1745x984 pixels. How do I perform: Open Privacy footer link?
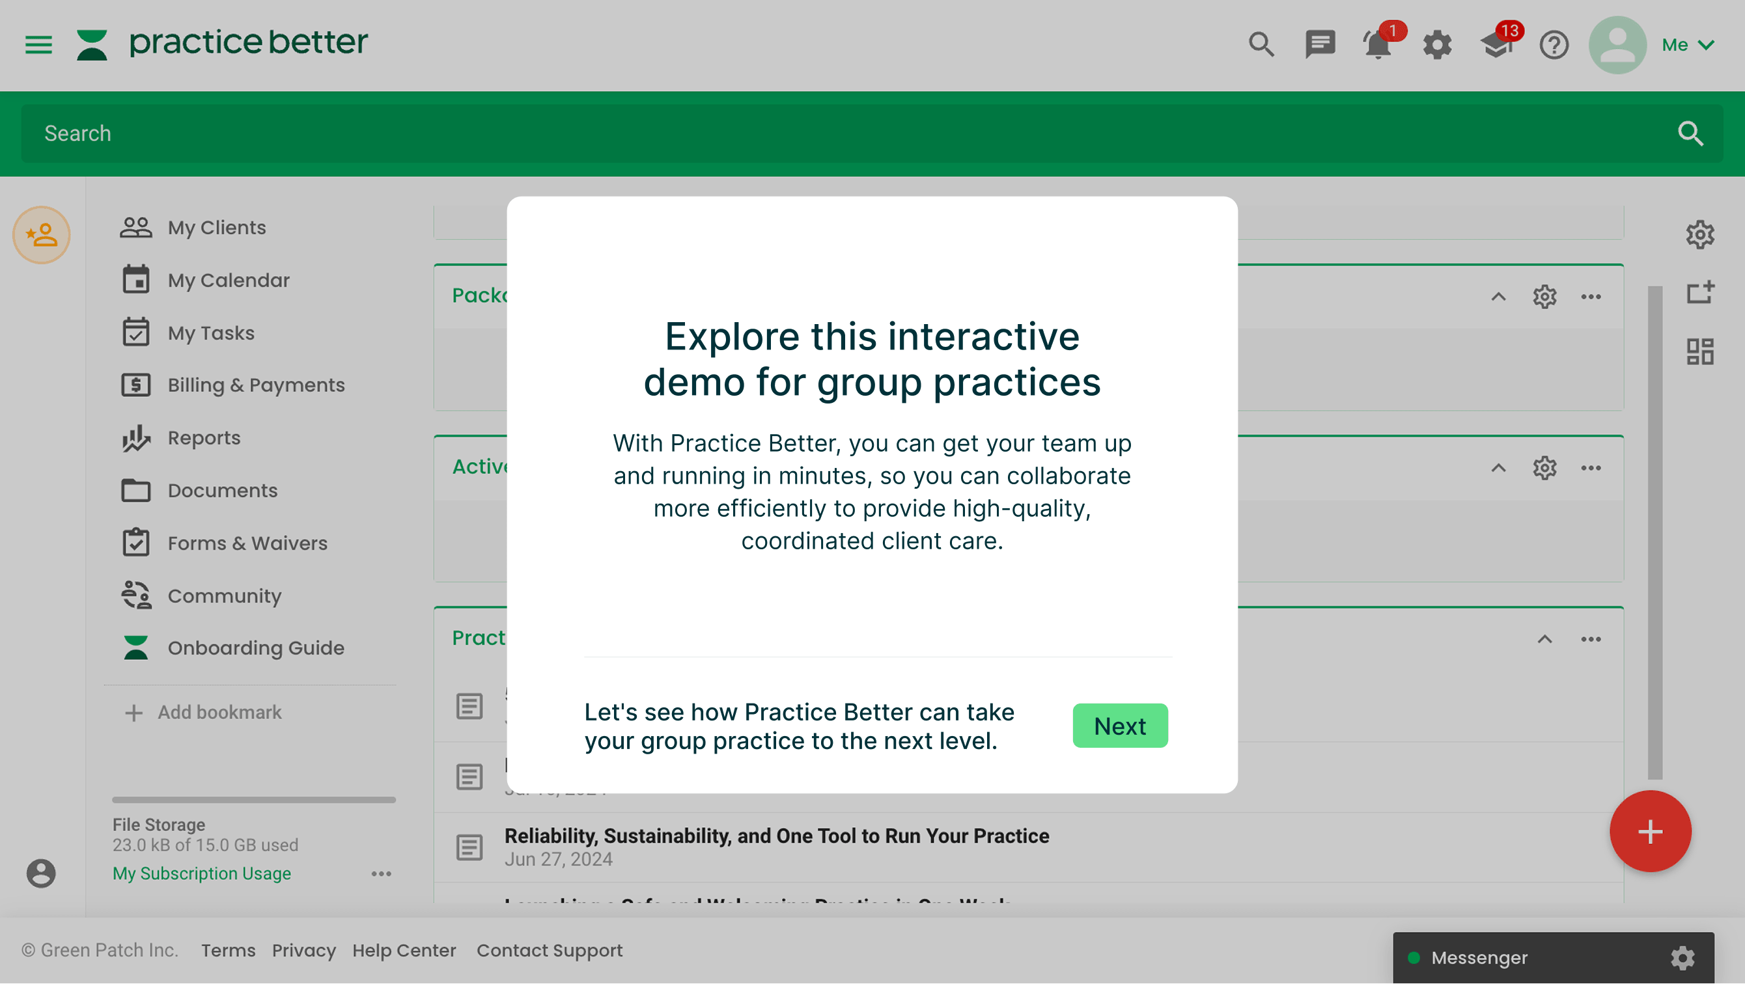pyautogui.click(x=303, y=950)
